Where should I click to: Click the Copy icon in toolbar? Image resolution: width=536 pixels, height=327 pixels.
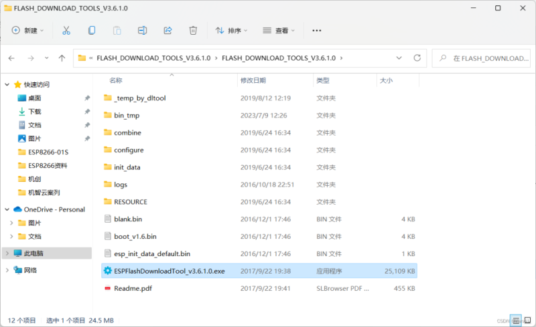click(92, 31)
